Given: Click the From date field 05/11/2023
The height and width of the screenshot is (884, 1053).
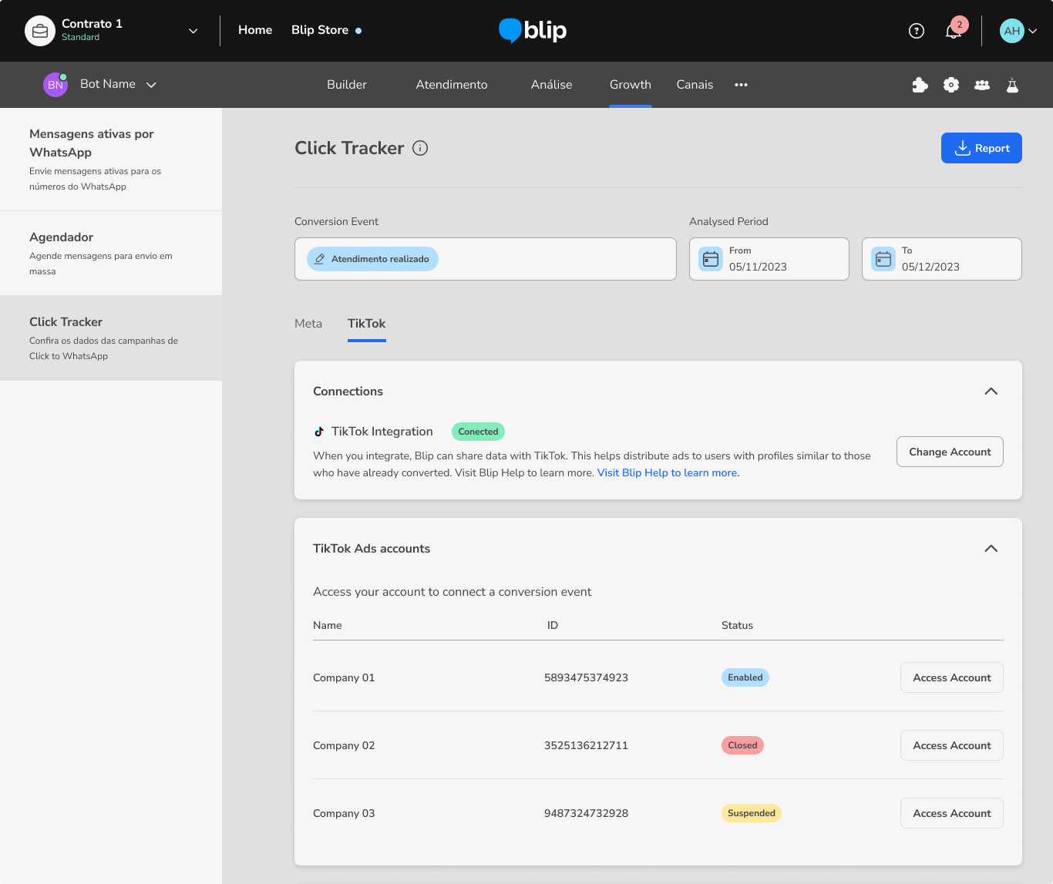Looking at the screenshot, I should click(x=769, y=259).
